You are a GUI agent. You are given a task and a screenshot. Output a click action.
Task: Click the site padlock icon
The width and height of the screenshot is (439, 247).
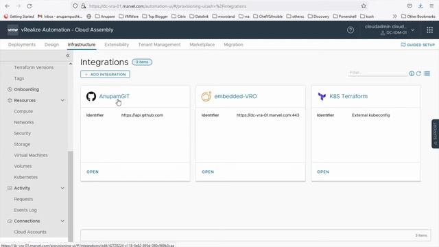(x=83, y=6)
